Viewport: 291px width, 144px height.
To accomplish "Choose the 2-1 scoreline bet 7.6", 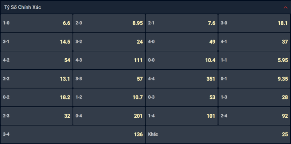I will [x=182, y=23].
